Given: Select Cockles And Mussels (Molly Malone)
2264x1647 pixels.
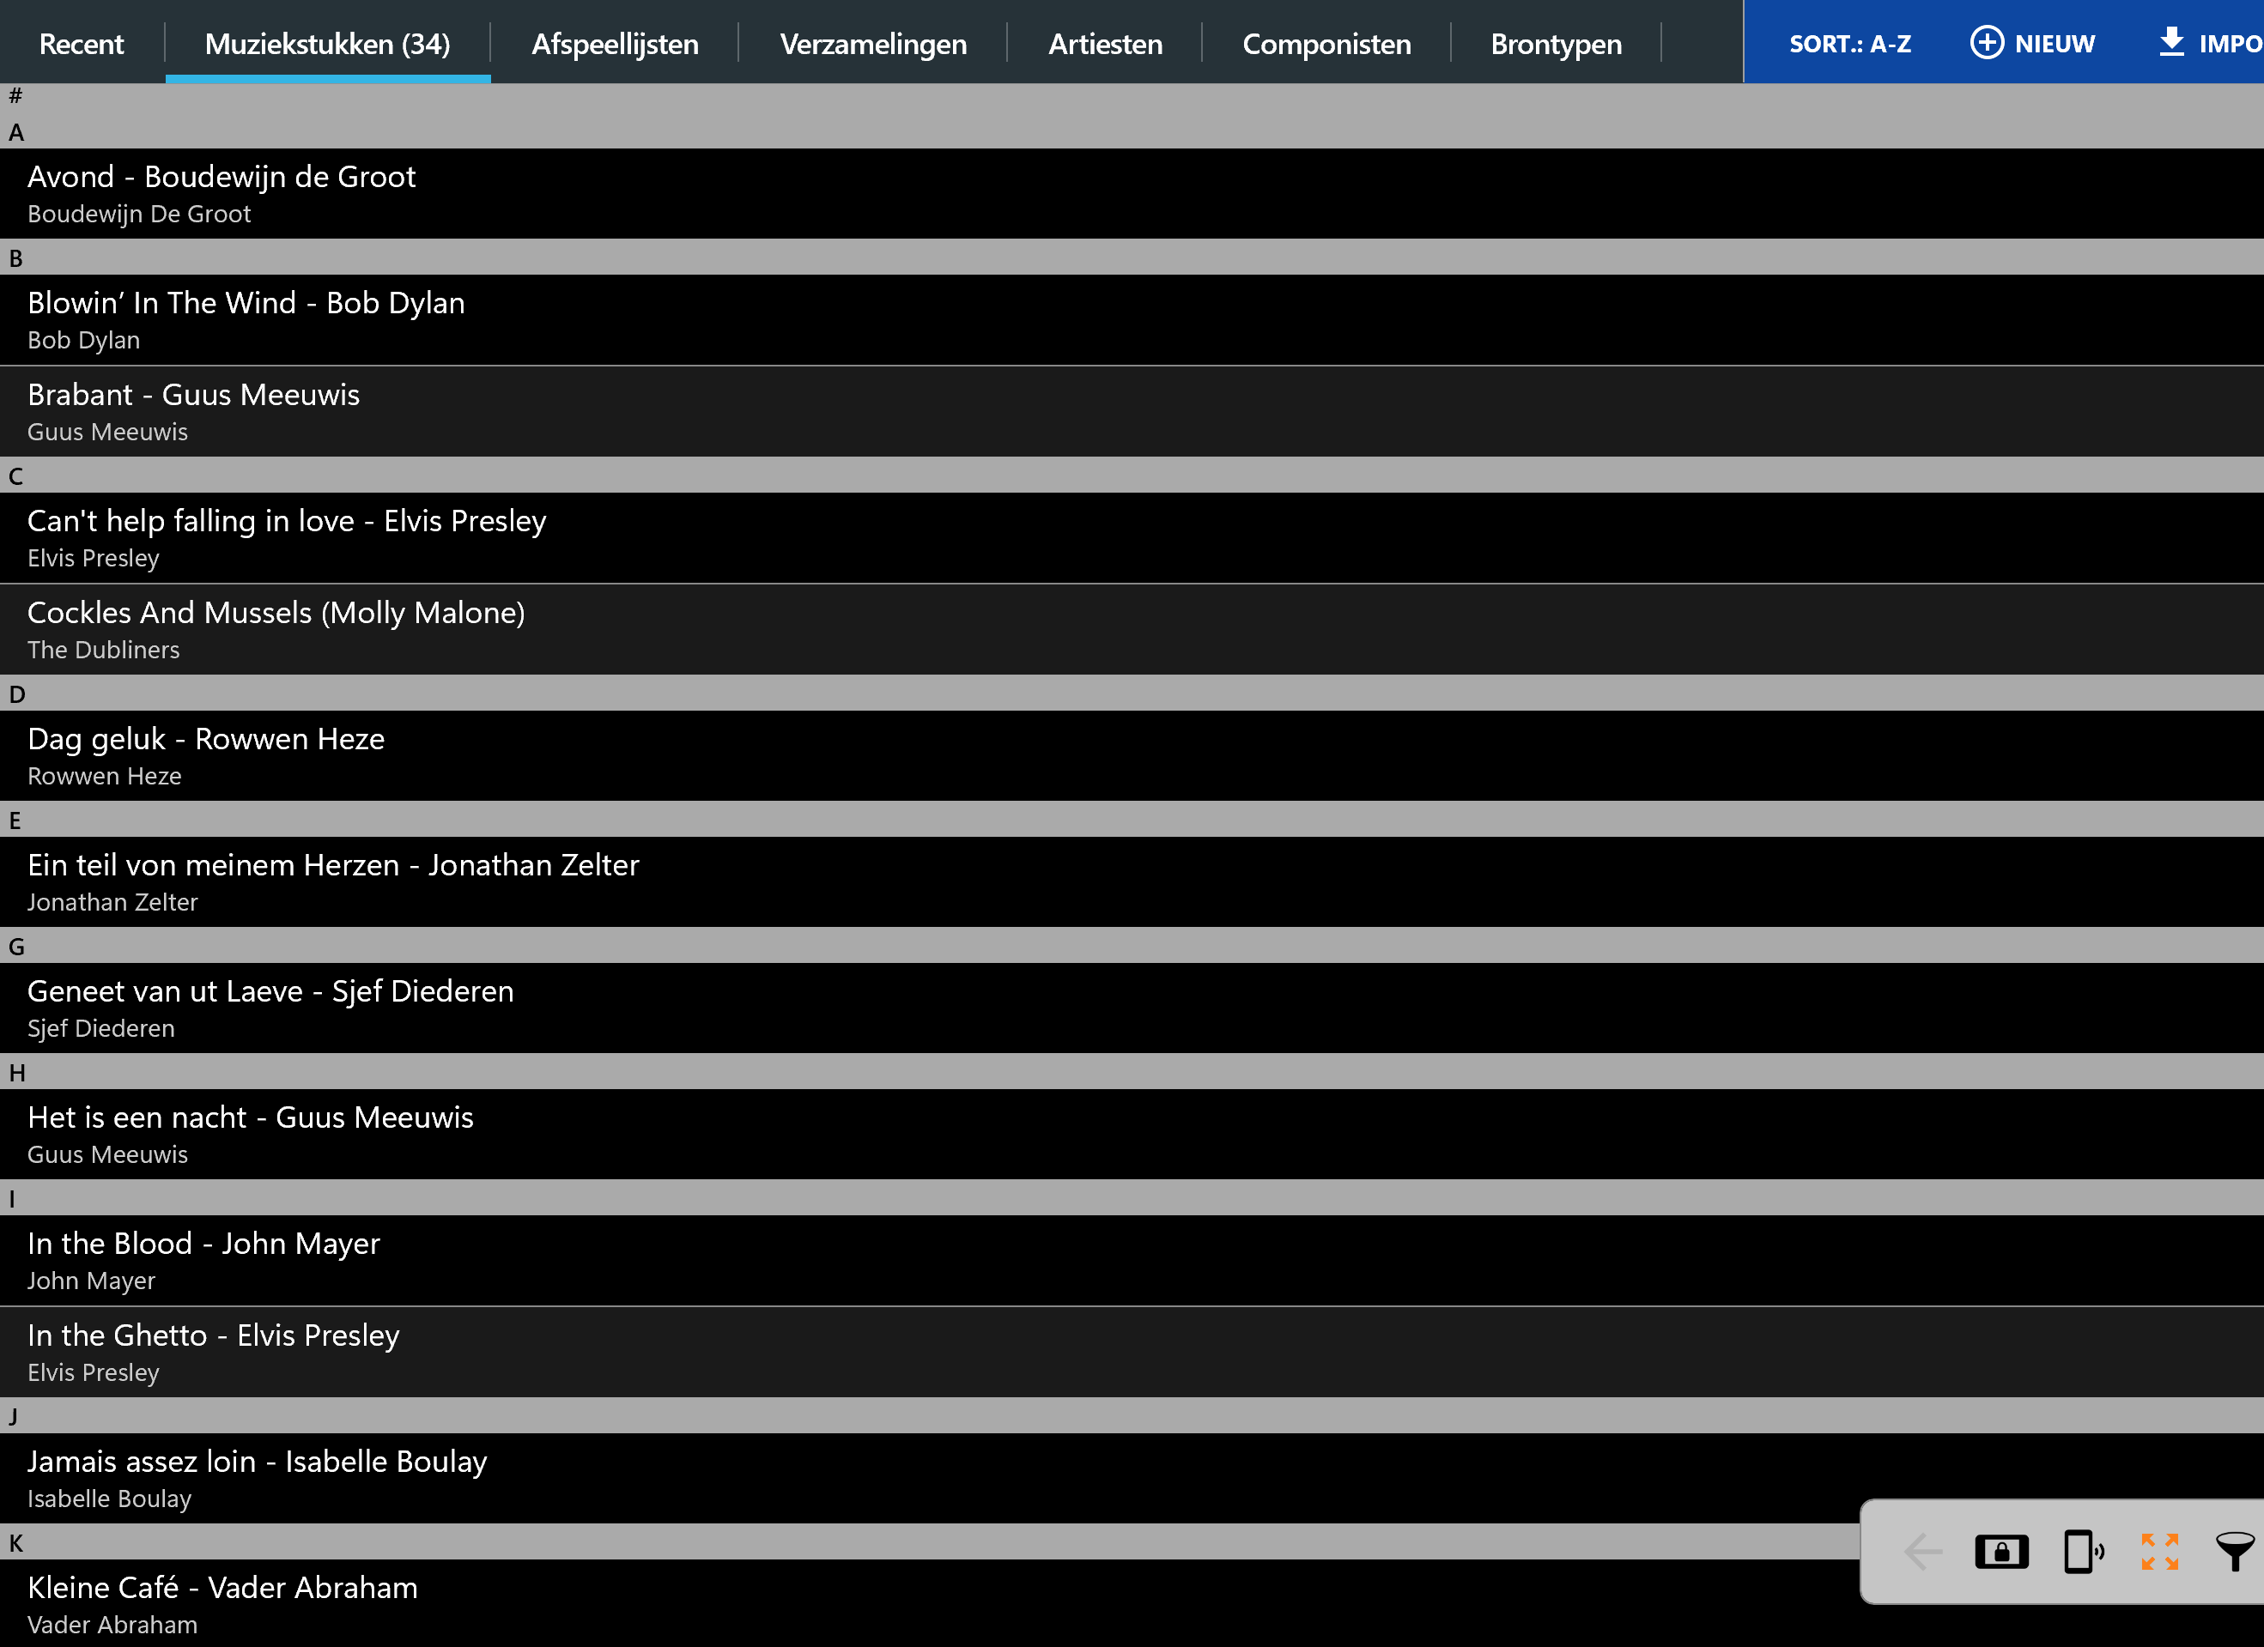Looking at the screenshot, I should pyautogui.click(x=1132, y=630).
